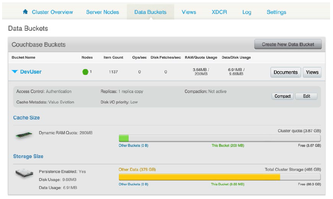This screenshot has height=199, width=333.
Task: Click Persistence Enabled: Yes text
Action: pyautogui.click(x=62, y=171)
